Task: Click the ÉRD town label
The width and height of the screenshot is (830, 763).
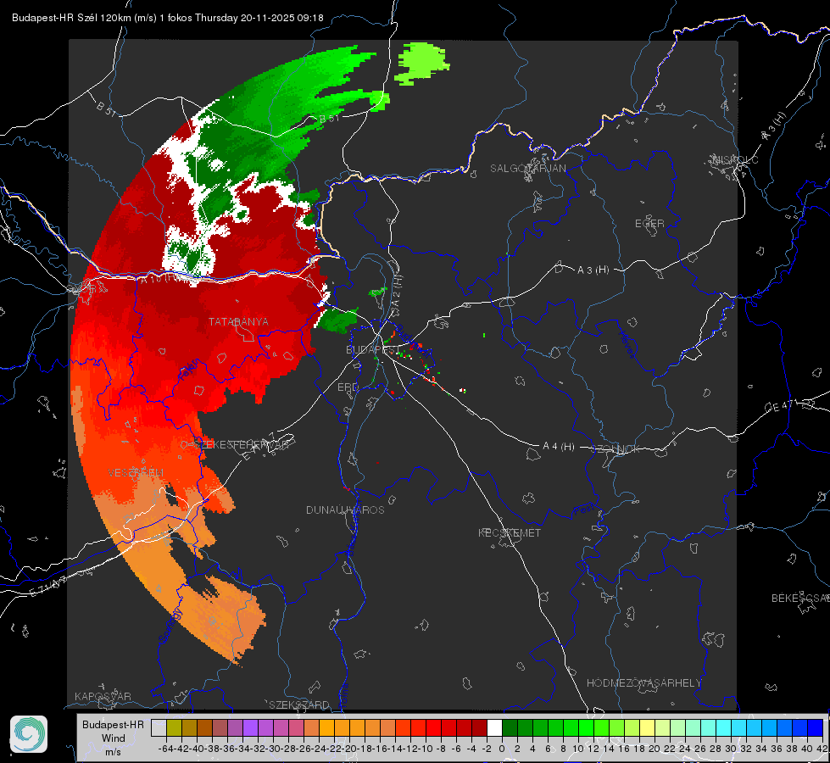Action: click(x=348, y=387)
